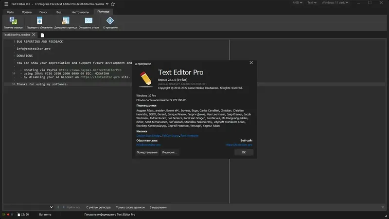
Task: Click the find next arrow in the search bar
Action: 63,207
